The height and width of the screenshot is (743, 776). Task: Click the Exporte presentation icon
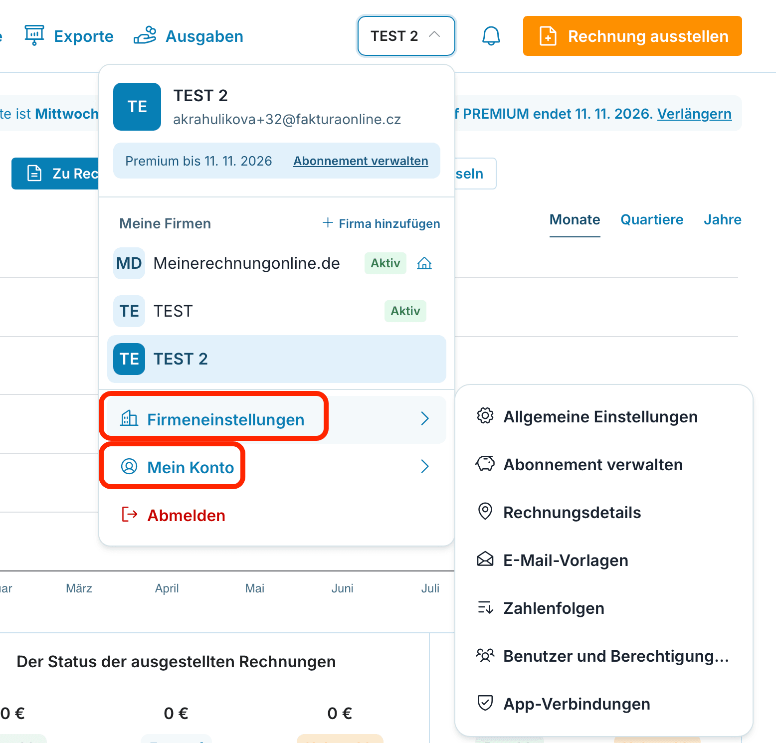point(34,35)
